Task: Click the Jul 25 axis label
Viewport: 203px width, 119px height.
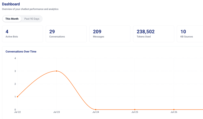Action: coord(135,112)
